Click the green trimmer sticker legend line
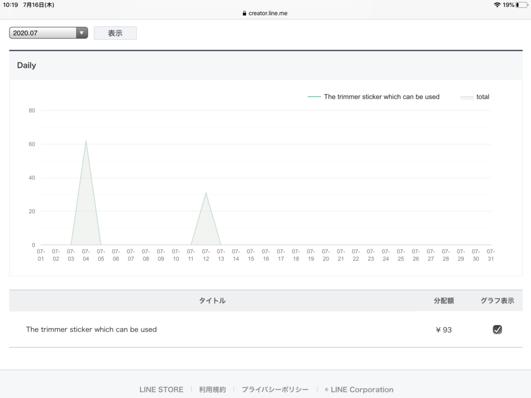 point(314,97)
